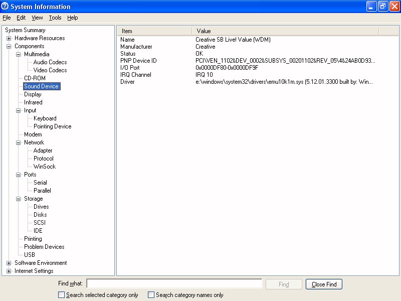Restore down the System Information window
Screen dimensions: 401x301
(382, 7)
